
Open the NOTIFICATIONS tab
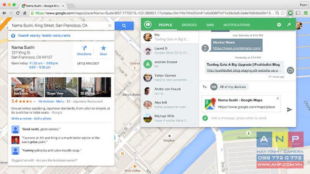point(237,25)
